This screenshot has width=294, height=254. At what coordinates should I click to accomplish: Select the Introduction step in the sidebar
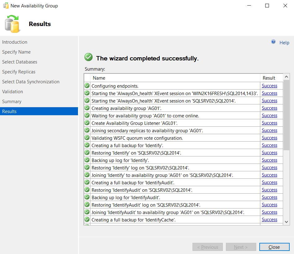pyautogui.click(x=14, y=42)
